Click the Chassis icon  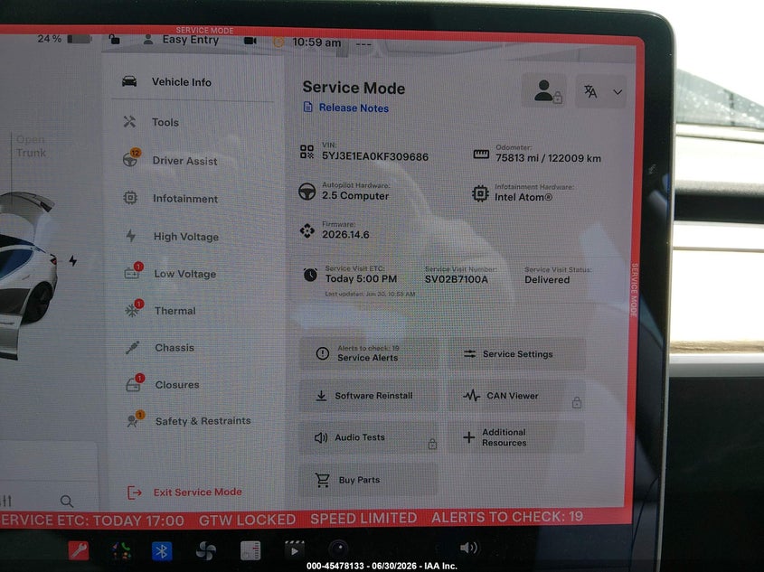pos(133,347)
